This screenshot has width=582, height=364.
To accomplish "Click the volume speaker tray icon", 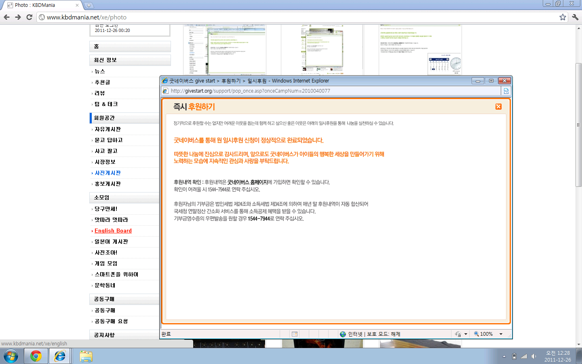I will pyautogui.click(x=534, y=356).
